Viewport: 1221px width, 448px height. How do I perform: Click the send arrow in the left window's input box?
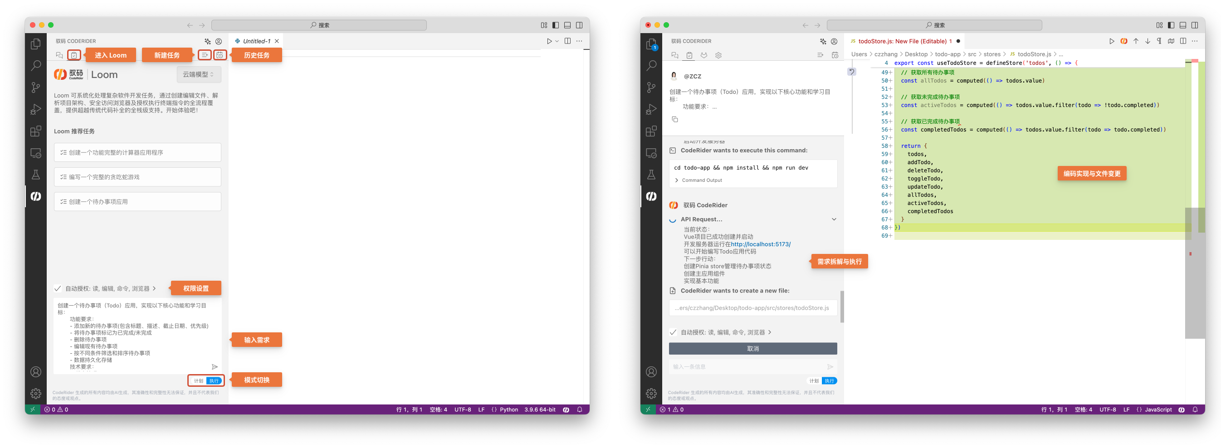click(214, 366)
